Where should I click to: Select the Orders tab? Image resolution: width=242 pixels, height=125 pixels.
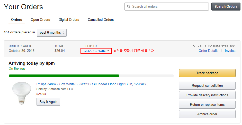pyautogui.click(x=17, y=20)
